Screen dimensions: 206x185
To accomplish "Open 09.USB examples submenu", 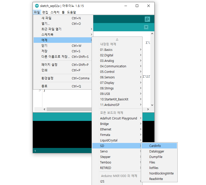I will click(117, 94).
